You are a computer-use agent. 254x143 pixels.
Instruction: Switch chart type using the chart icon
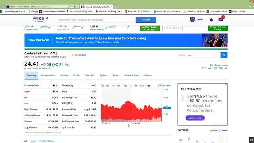[x=148, y=86]
